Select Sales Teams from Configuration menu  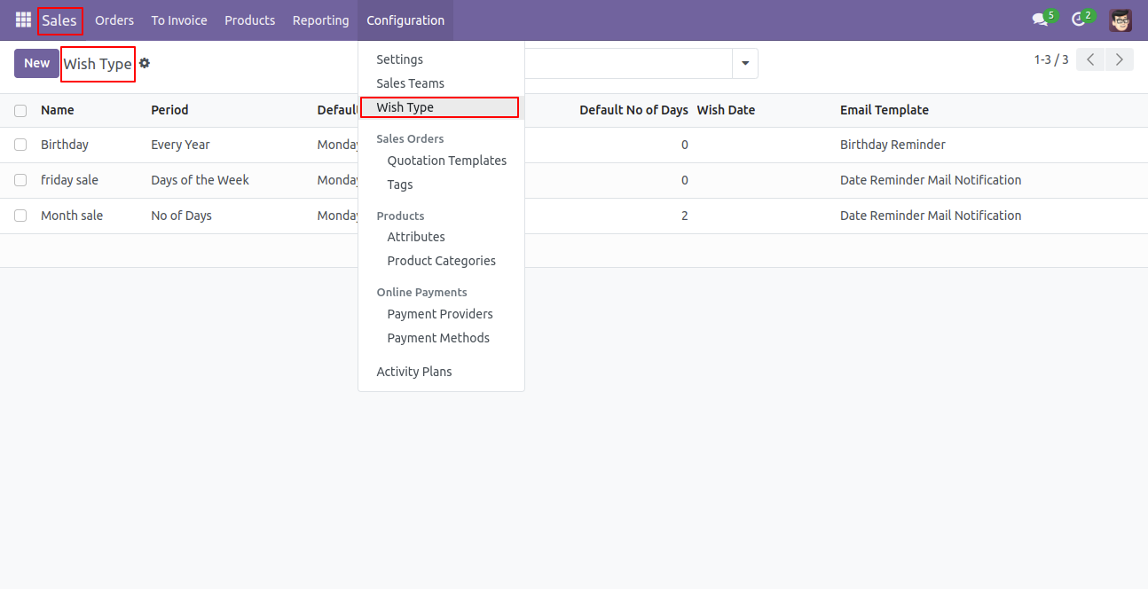(410, 83)
